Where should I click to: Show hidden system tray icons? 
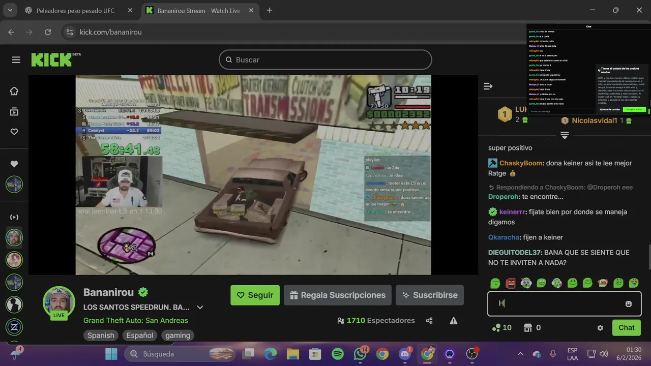[x=520, y=354]
